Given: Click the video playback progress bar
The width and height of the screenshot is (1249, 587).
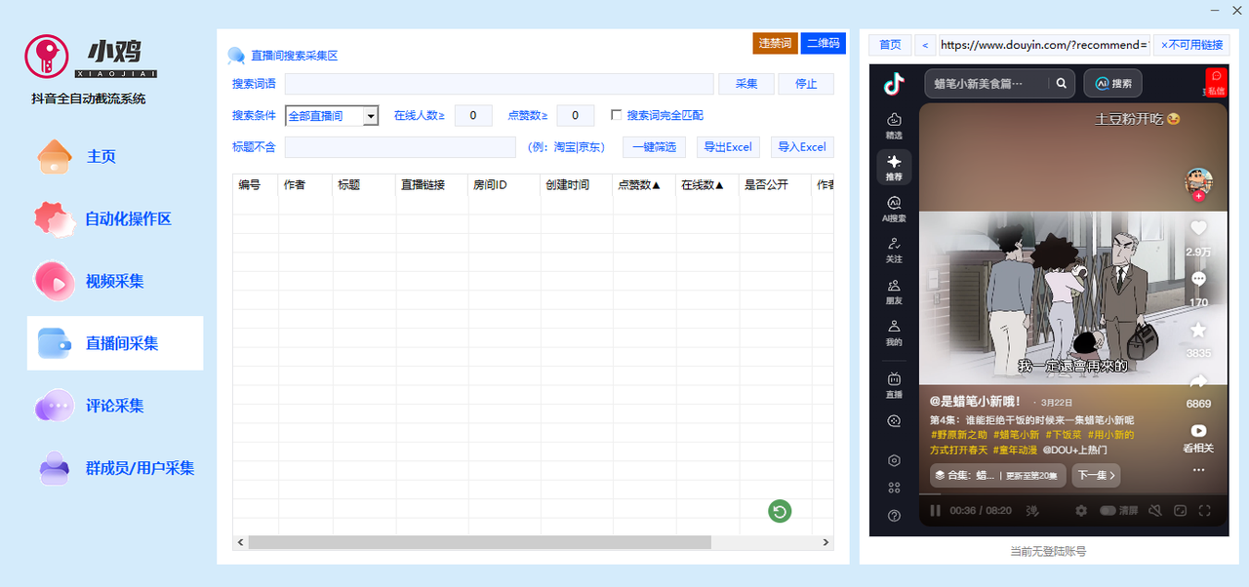Looking at the screenshot, I should (1072, 494).
